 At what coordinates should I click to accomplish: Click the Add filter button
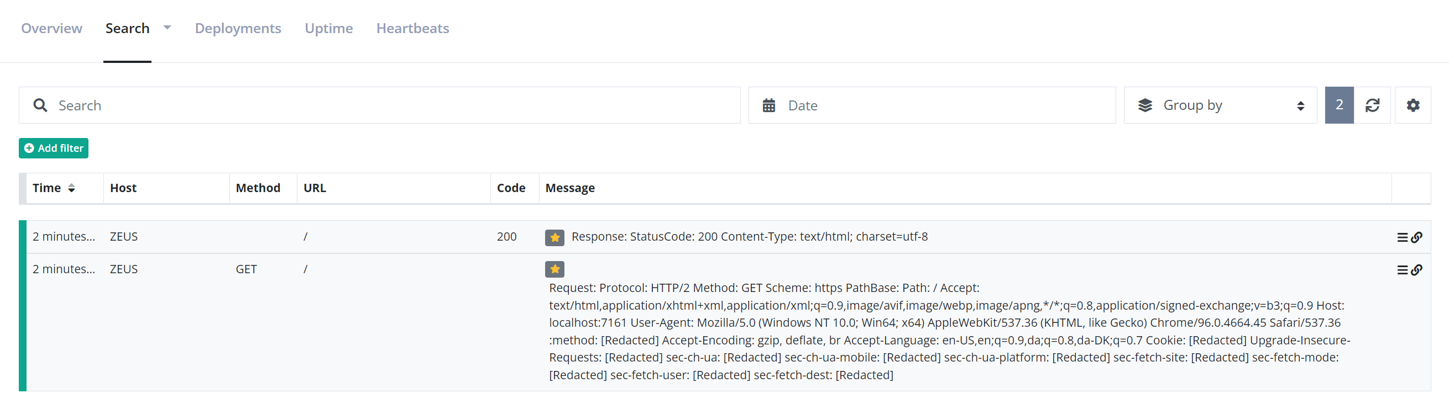click(x=54, y=148)
